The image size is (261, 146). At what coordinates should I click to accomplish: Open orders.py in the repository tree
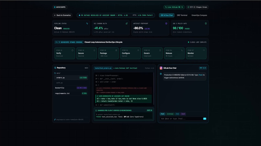tap(71, 78)
